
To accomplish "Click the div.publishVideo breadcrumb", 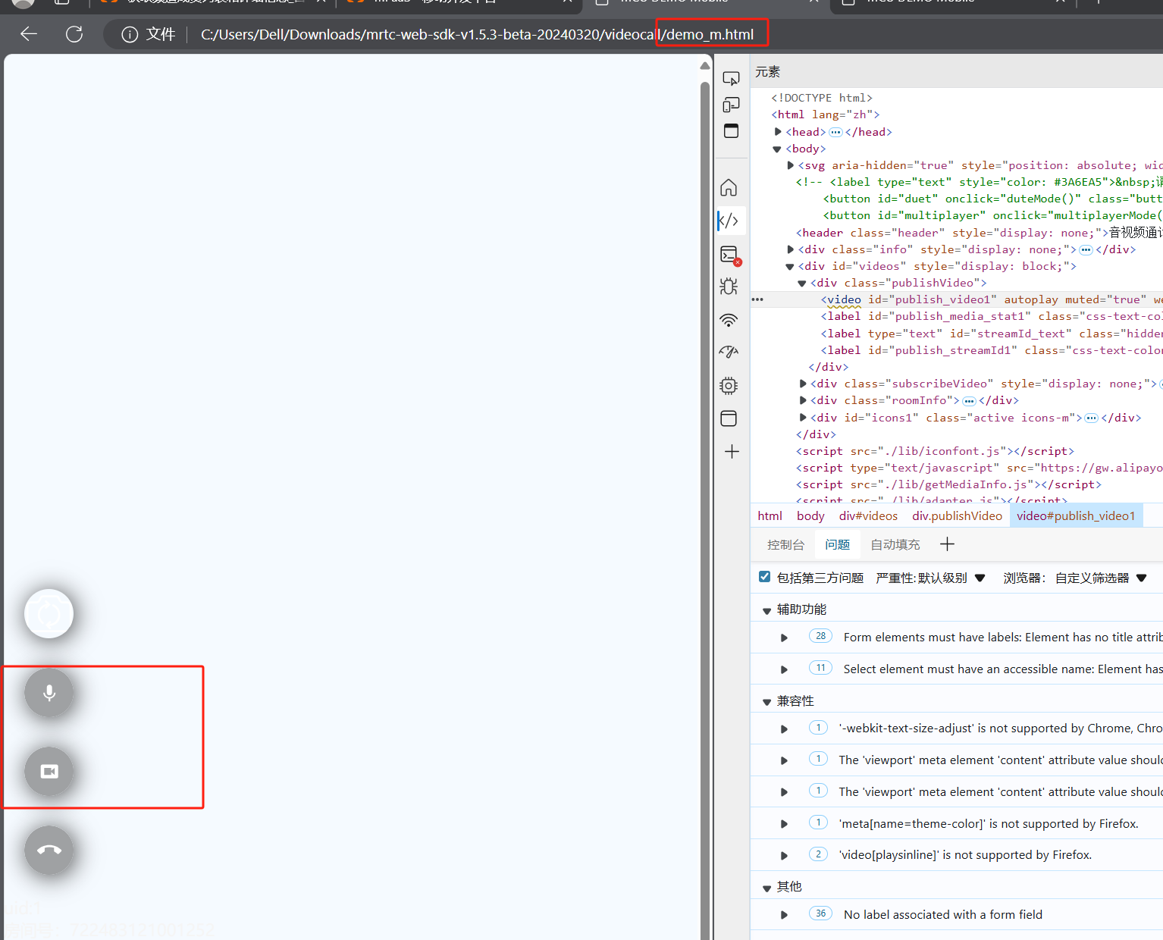I will click(x=957, y=515).
